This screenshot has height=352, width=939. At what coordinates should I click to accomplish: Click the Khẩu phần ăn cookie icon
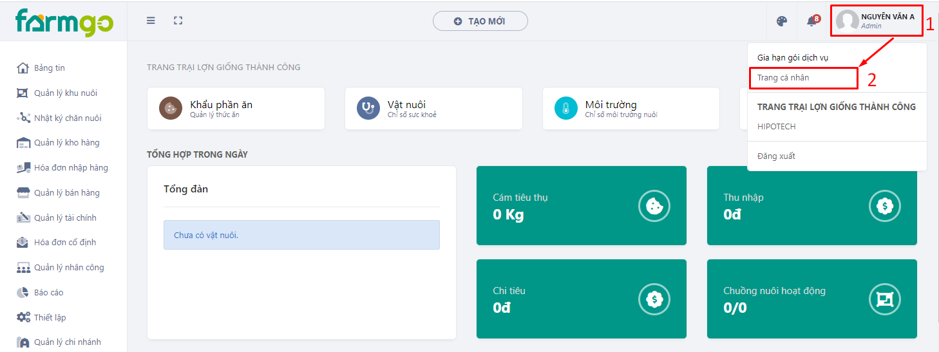[171, 108]
